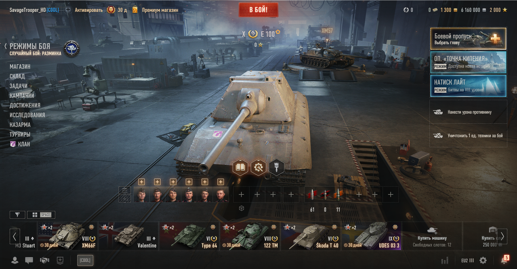Open the tank modules gear-wrench icon
517x269 pixels.
[x=258, y=167]
